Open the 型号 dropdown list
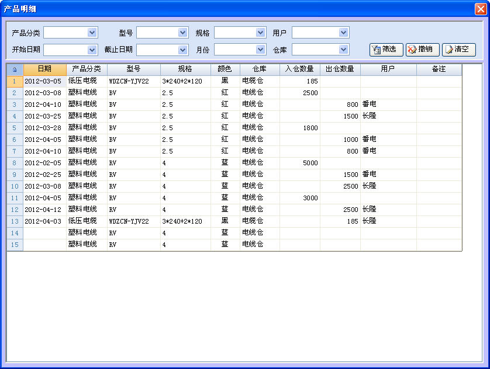Image resolution: width=490 pixels, height=369 pixels. point(182,33)
